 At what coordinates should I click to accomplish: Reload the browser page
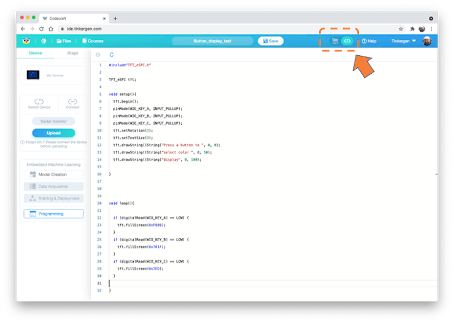[41, 29]
